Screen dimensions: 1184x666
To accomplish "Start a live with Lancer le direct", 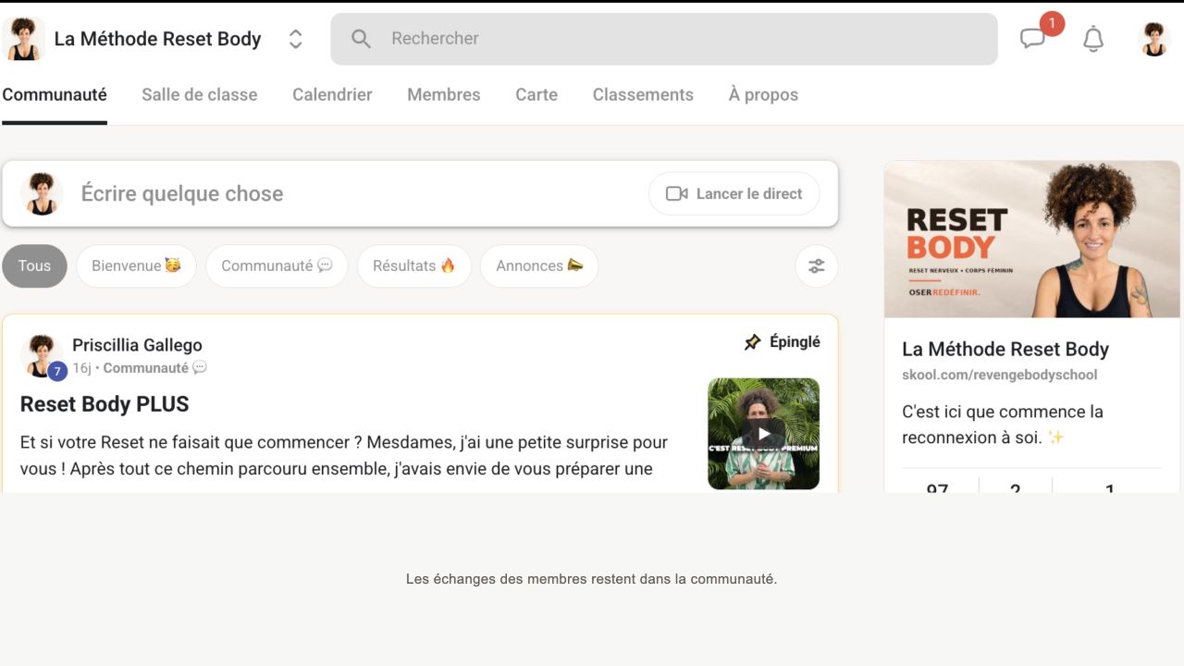I will [734, 193].
